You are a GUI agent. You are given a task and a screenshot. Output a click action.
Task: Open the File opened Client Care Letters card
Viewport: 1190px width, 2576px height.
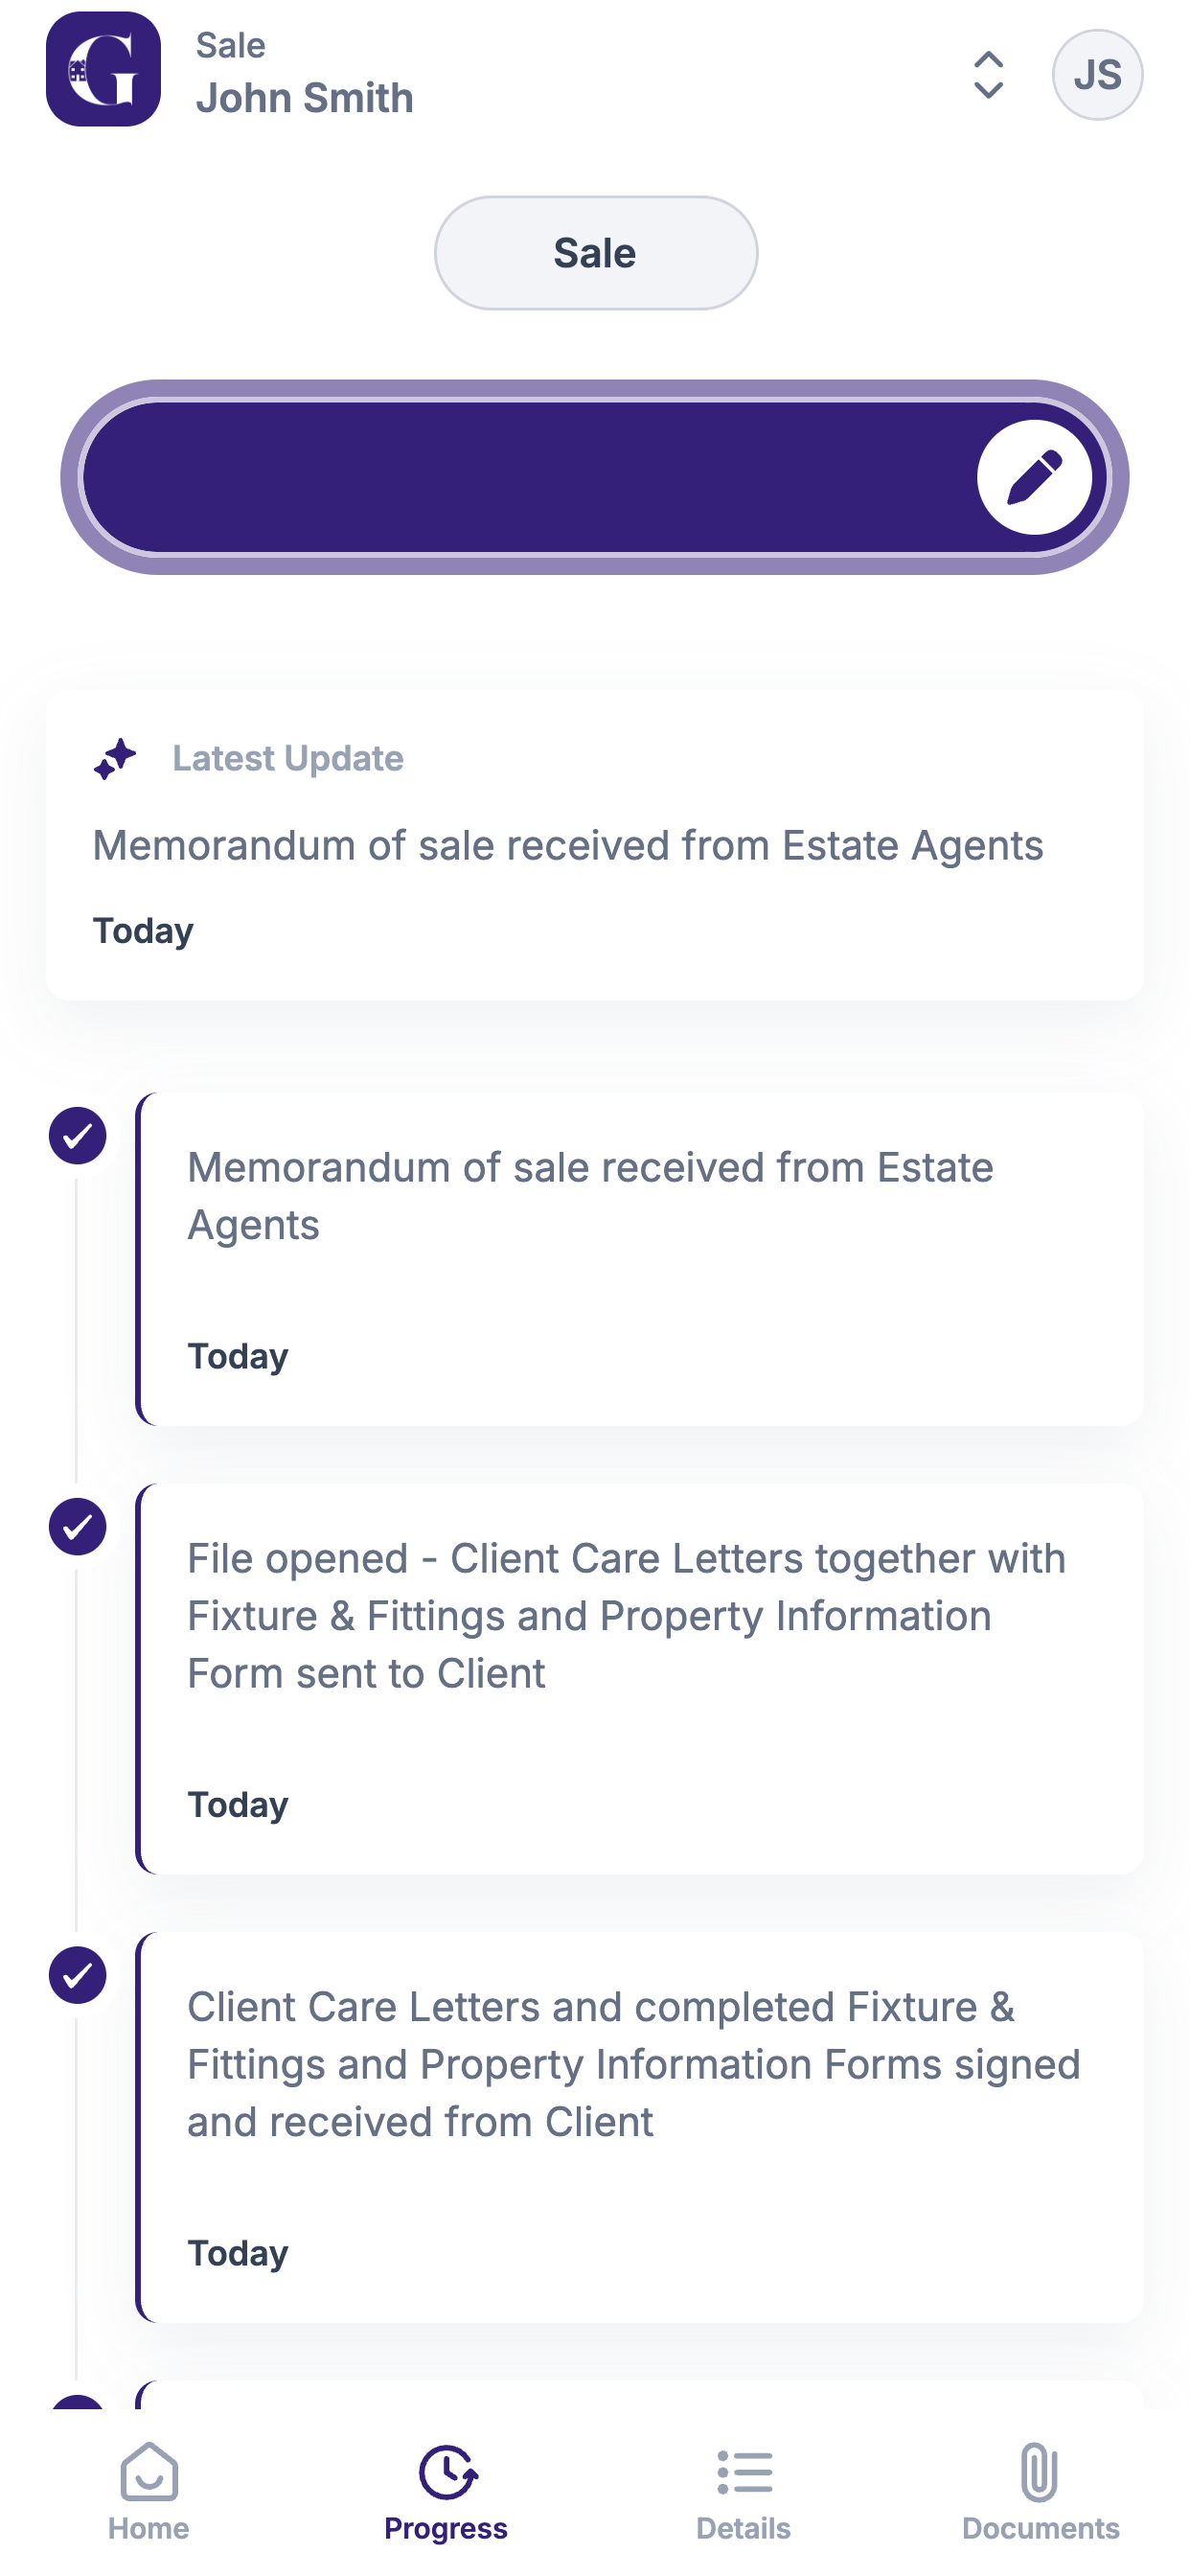[640, 1678]
